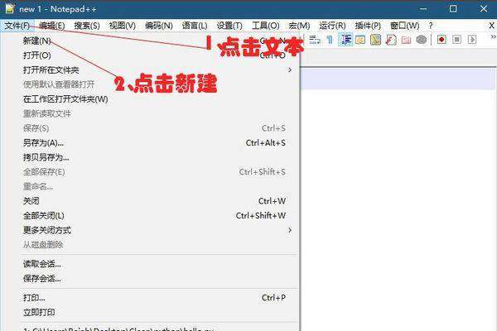
Task: Click the Ctrl+Shift+W shortcut text
Action: 261,216
